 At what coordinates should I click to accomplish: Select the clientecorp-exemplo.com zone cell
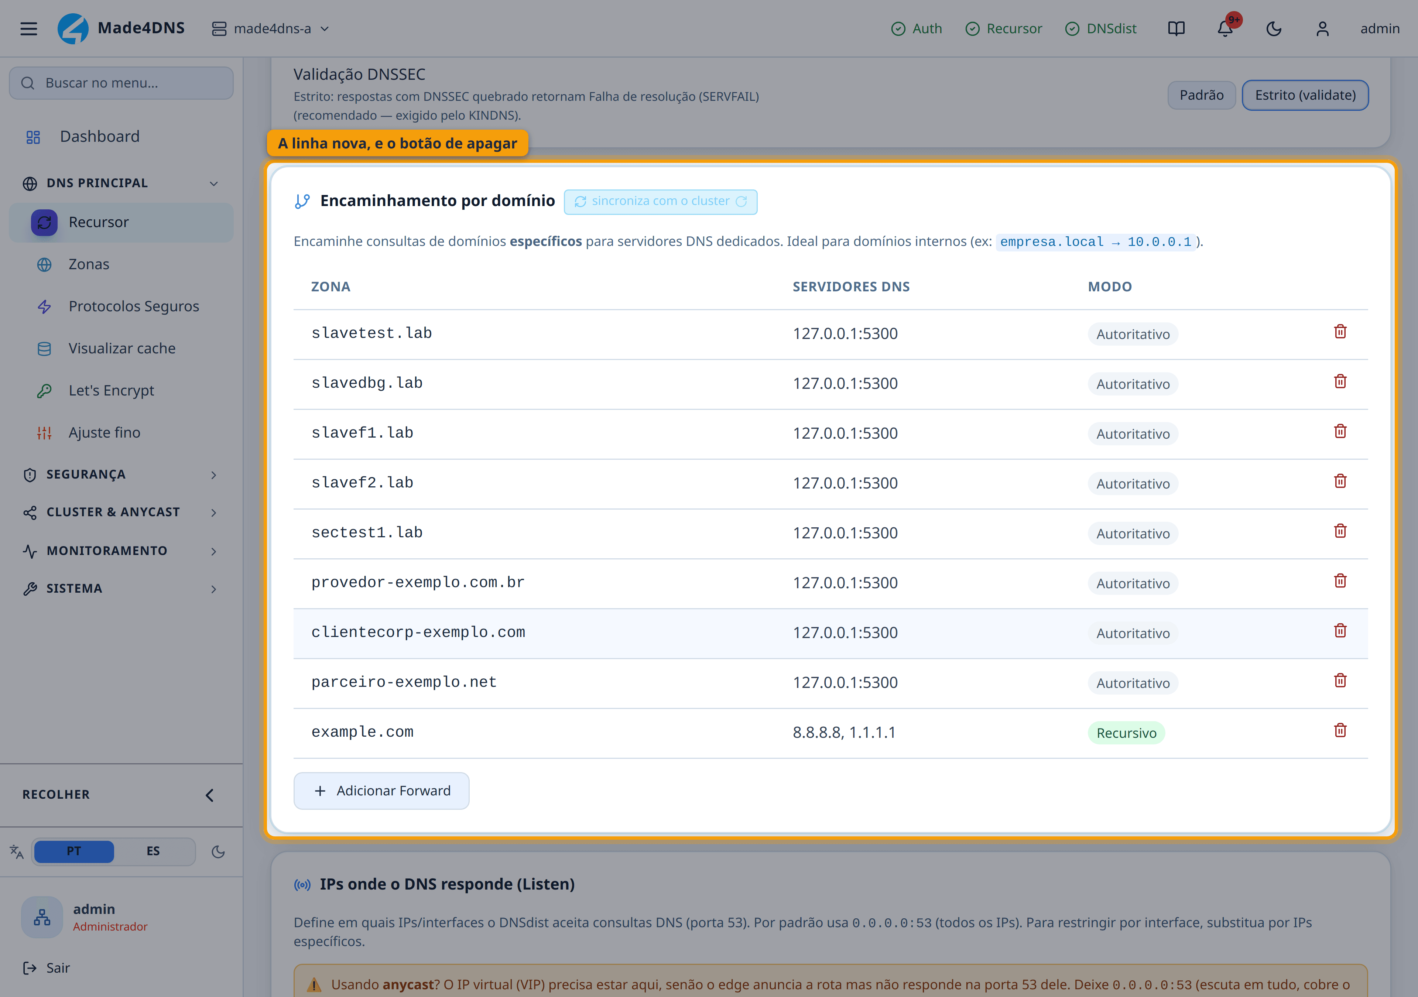[x=418, y=633]
